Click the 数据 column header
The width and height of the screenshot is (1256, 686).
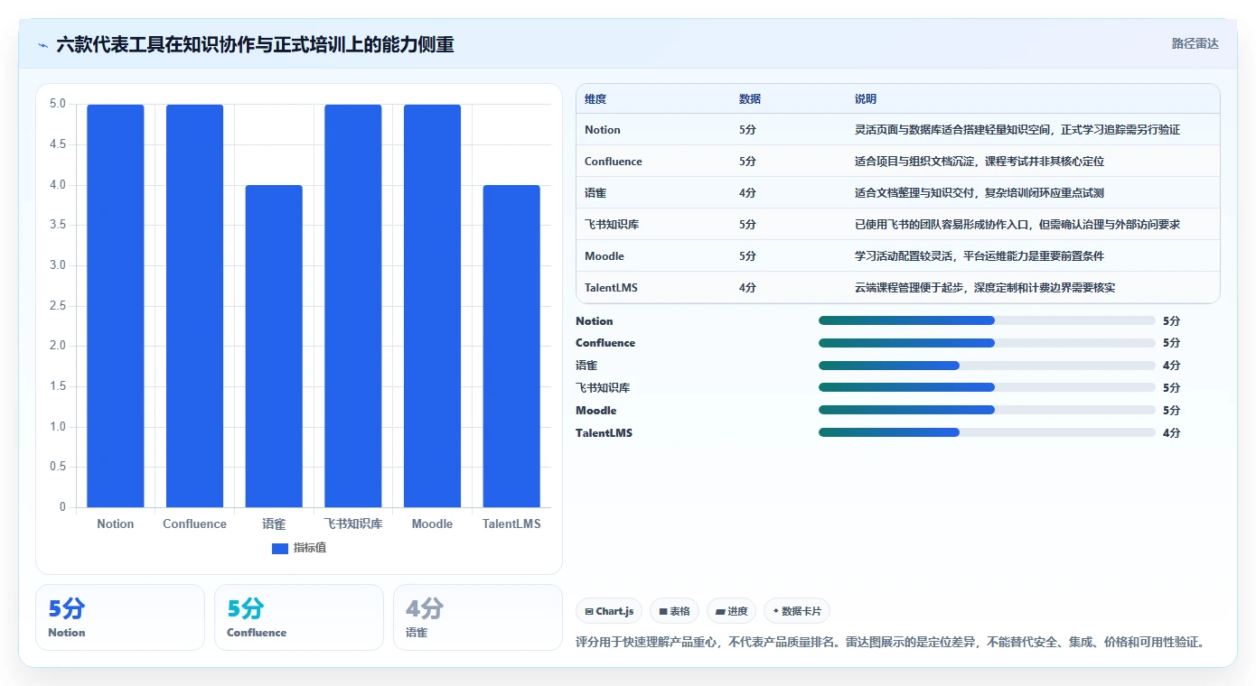[x=750, y=99]
